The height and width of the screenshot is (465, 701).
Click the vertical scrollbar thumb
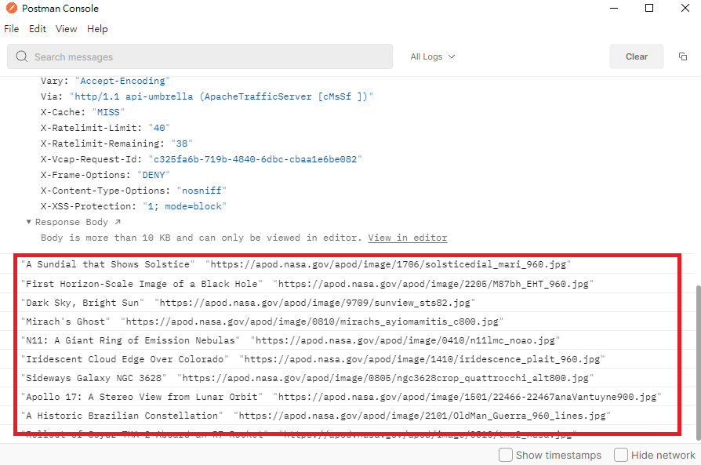click(698, 362)
